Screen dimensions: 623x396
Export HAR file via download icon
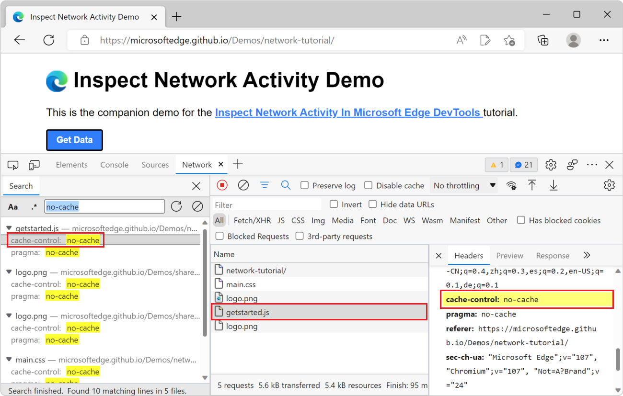(x=554, y=185)
